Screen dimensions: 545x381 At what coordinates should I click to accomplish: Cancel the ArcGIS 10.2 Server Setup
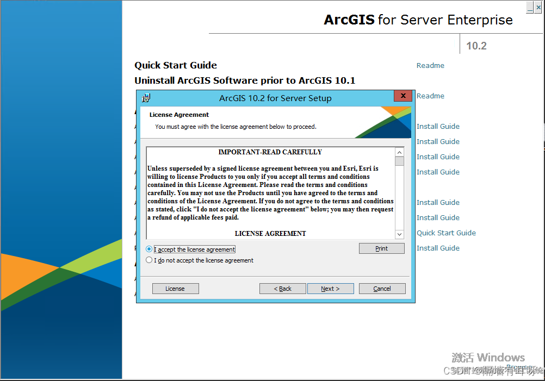point(382,288)
